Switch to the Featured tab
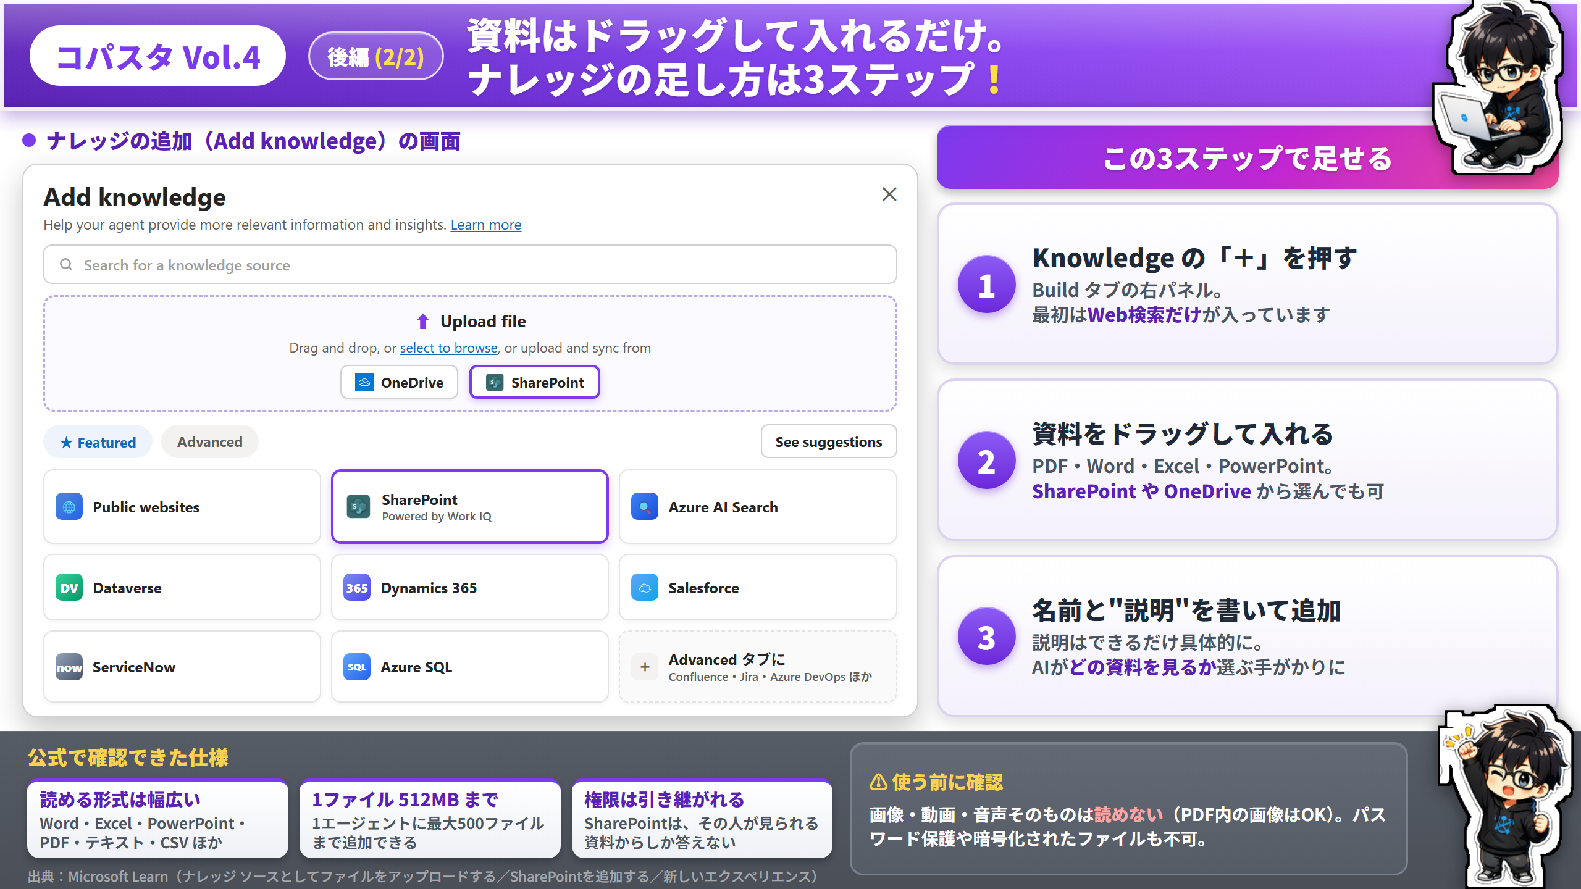The width and height of the screenshot is (1581, 889). (x=98, y=442)
